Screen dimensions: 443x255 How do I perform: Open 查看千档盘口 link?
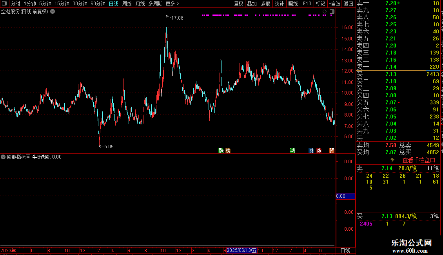(x=419, y=160)
